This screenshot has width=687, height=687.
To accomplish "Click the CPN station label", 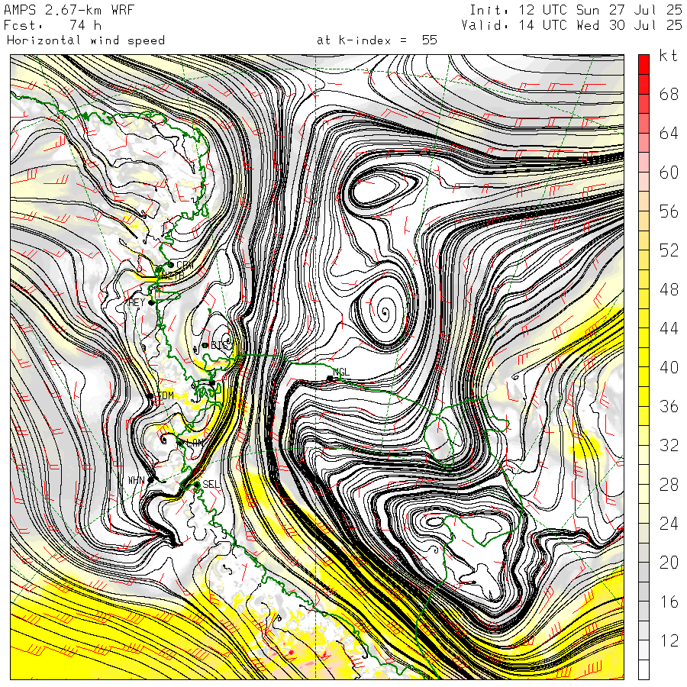I will click(185, 265).
